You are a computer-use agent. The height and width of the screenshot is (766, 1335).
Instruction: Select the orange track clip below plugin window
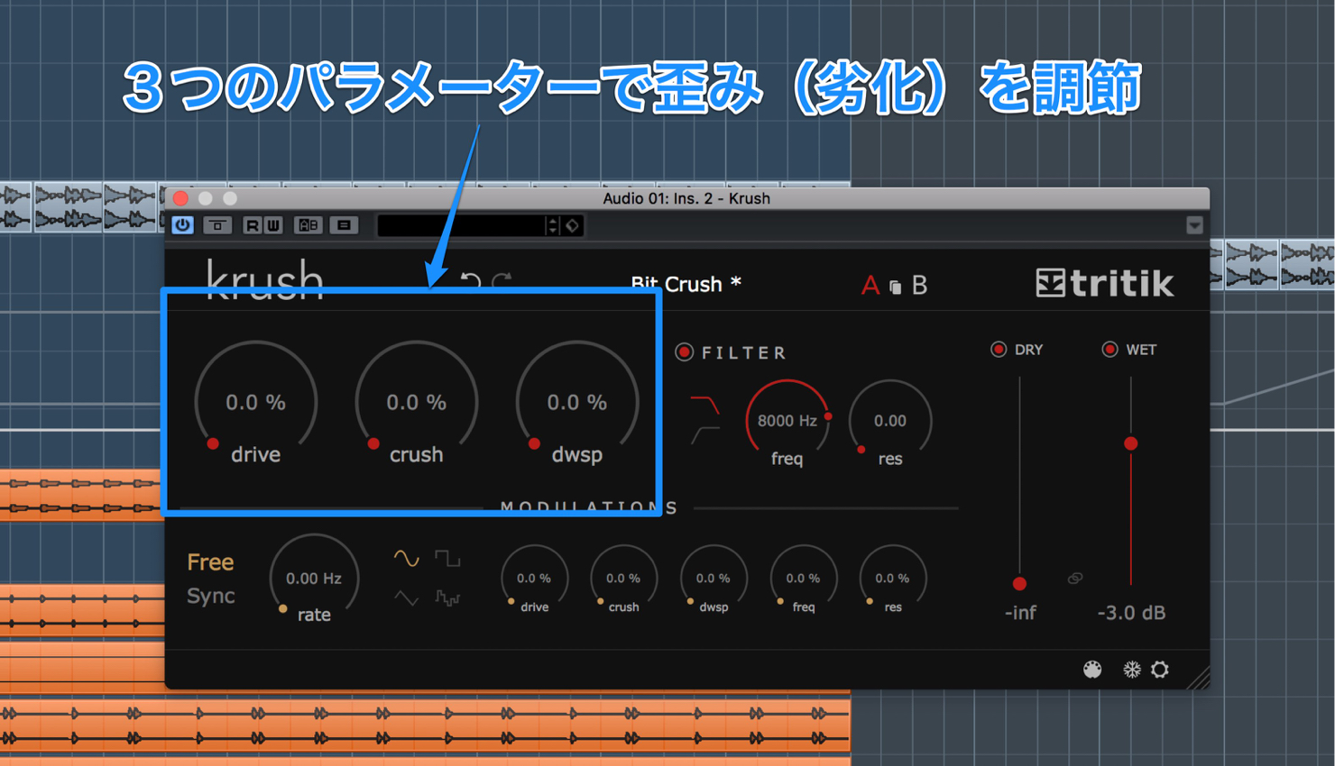pyautogui.click(x=424, y=727)
